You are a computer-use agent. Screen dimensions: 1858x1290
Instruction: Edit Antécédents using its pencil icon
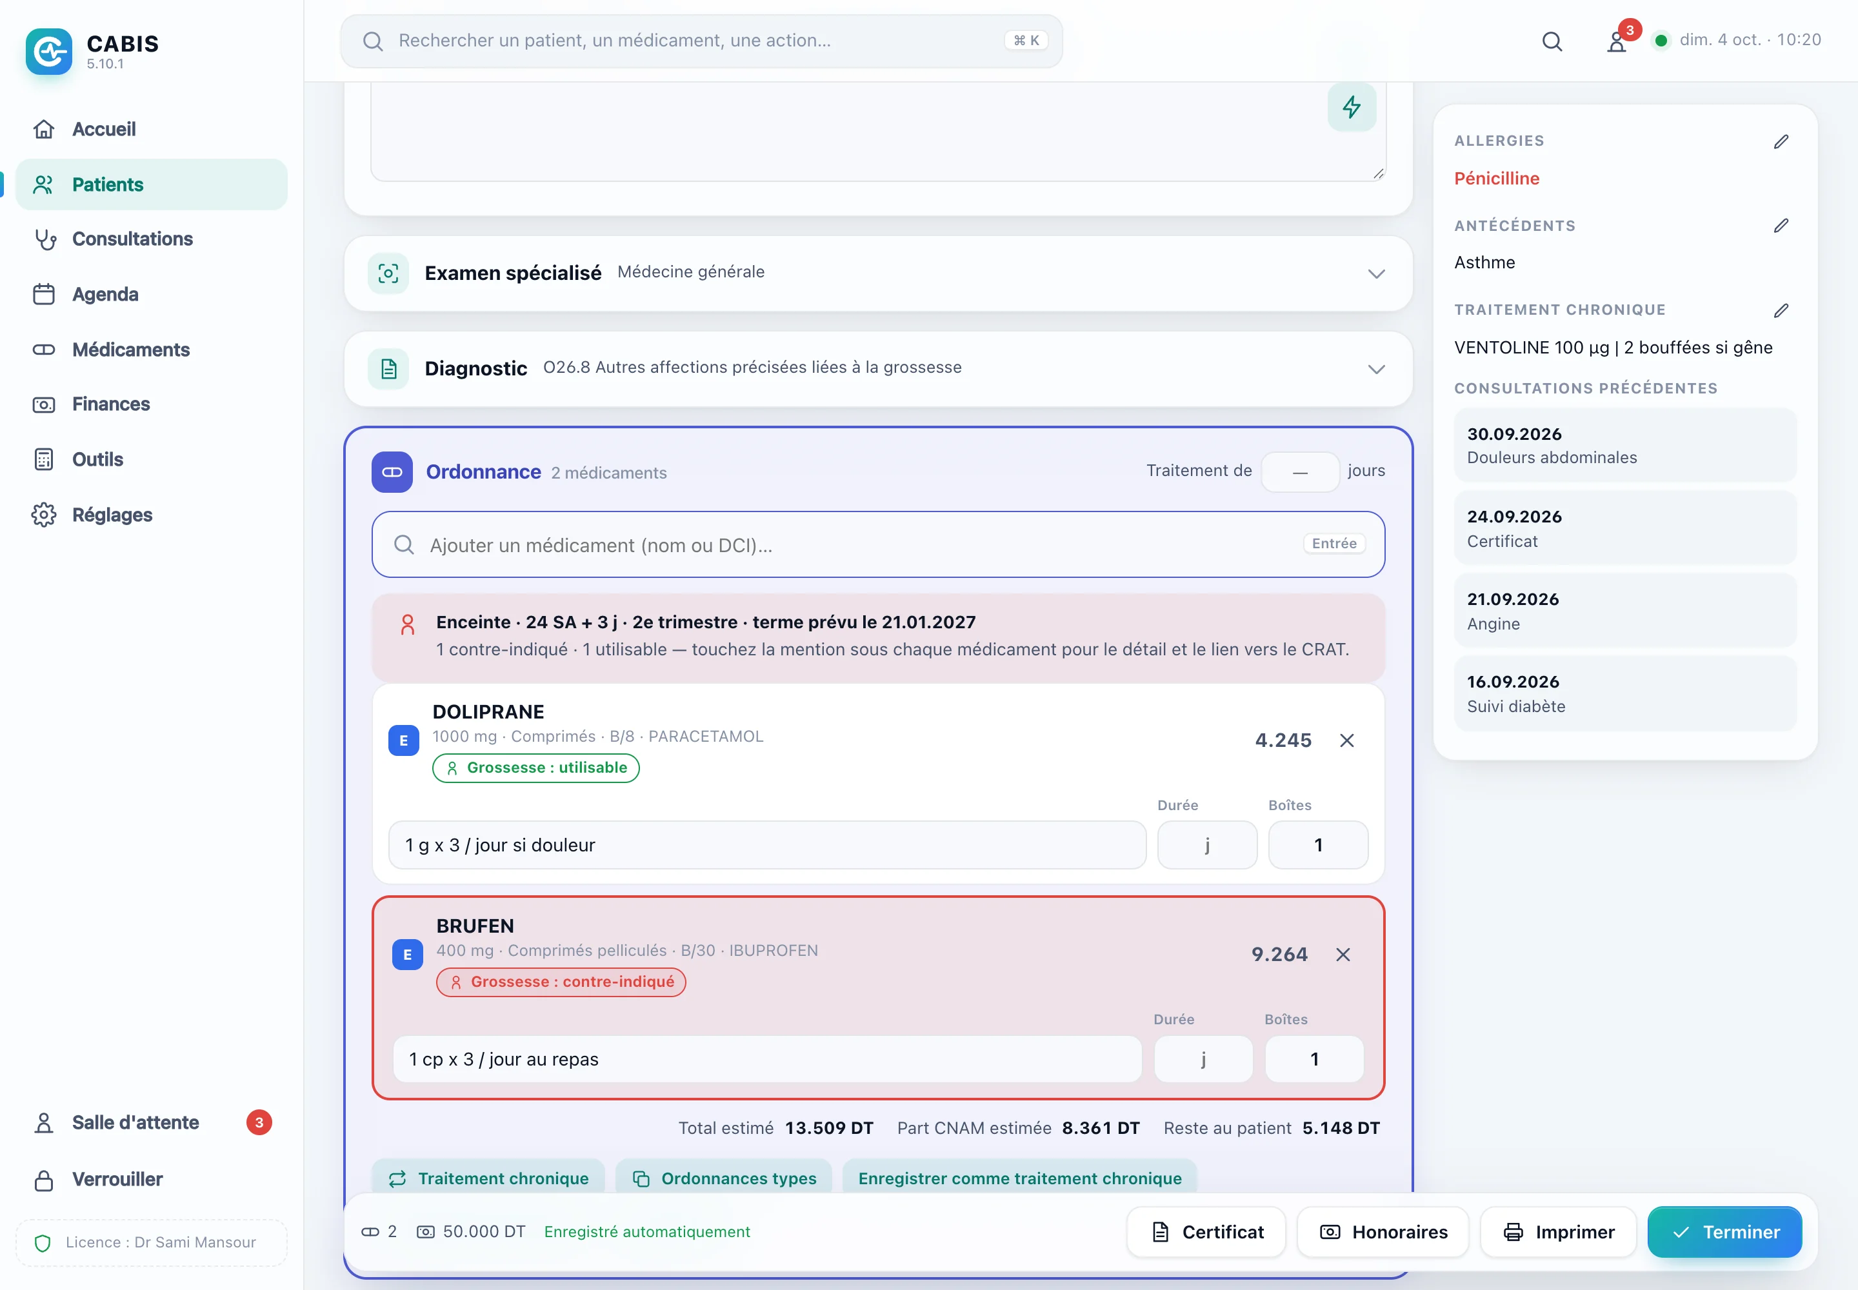pyautogui.click(x=1781, y=226)
